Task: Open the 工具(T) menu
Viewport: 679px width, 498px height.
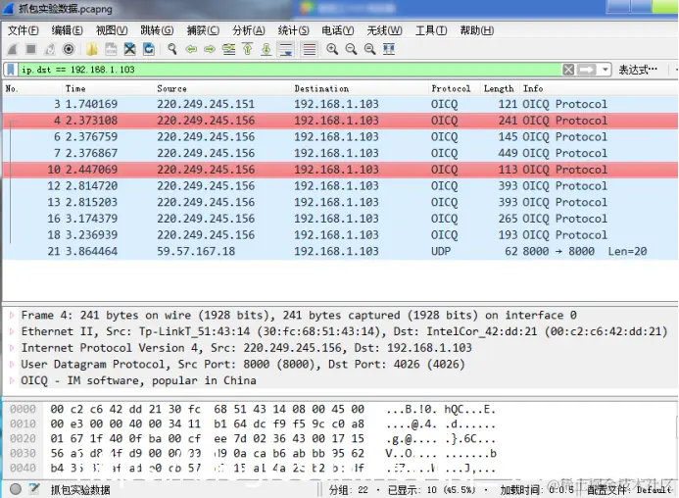Action: [431, 30]
